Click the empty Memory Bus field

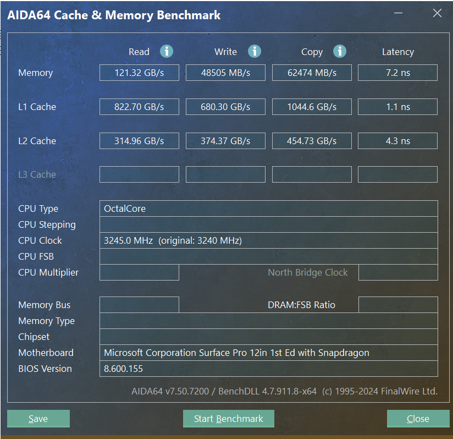[139, 305]
